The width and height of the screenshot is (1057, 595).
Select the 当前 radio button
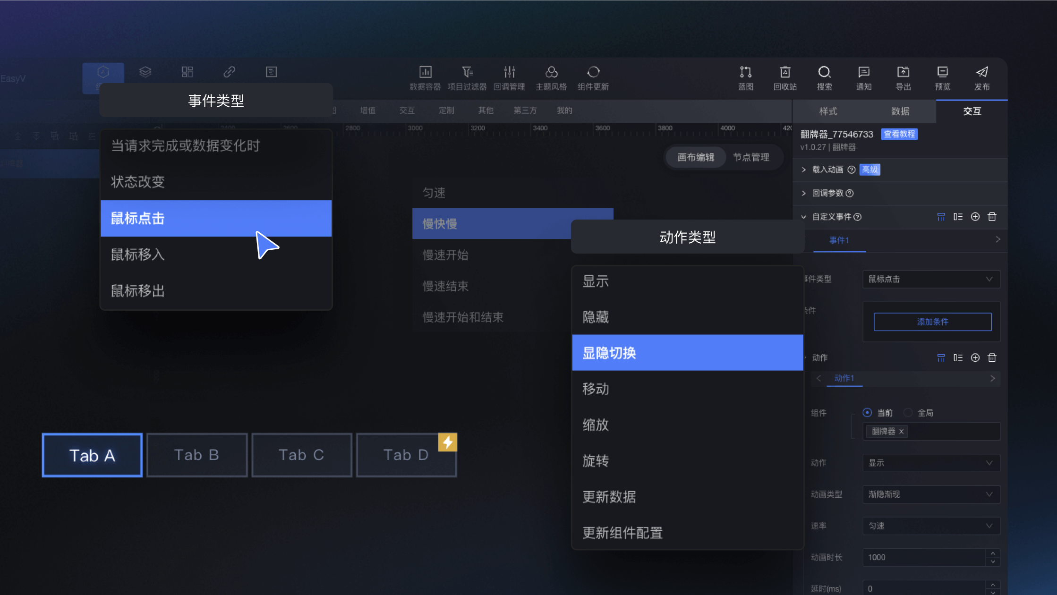867,412
